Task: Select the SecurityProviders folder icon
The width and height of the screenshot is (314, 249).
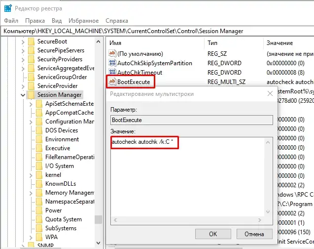Action: (x=31, y=59)
